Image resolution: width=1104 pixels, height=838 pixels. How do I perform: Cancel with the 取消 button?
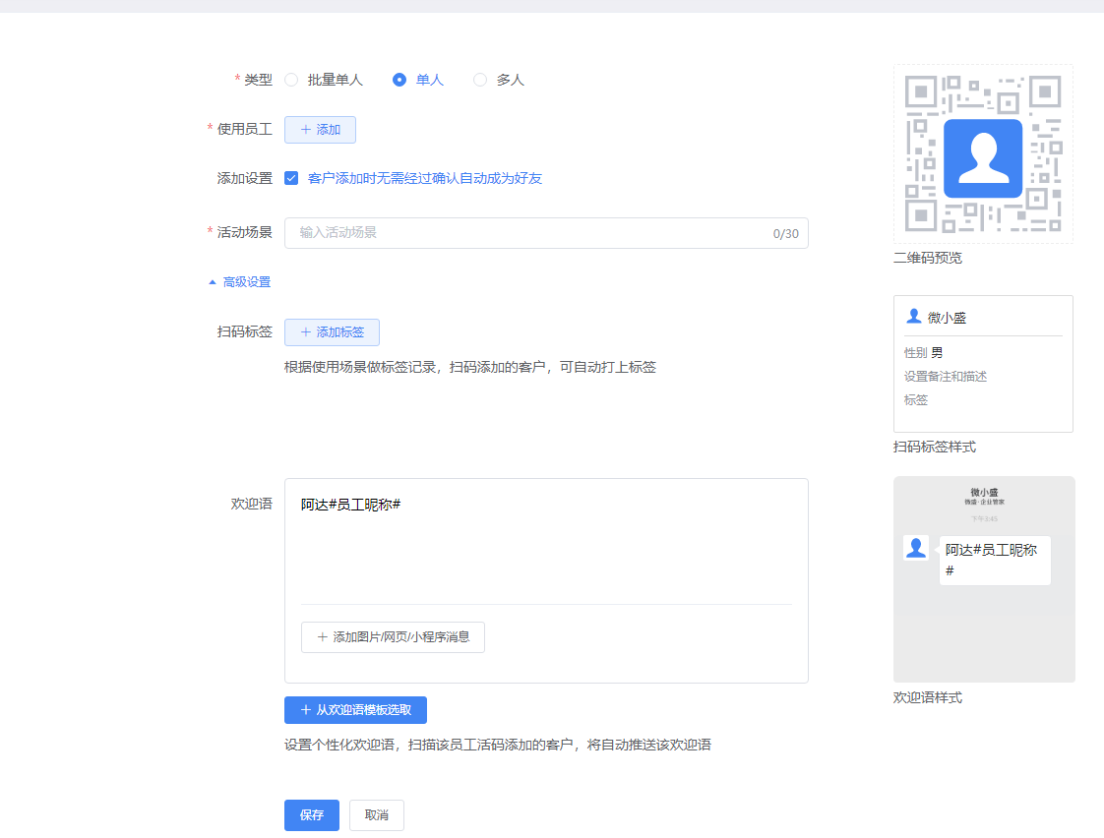(376, 815)
